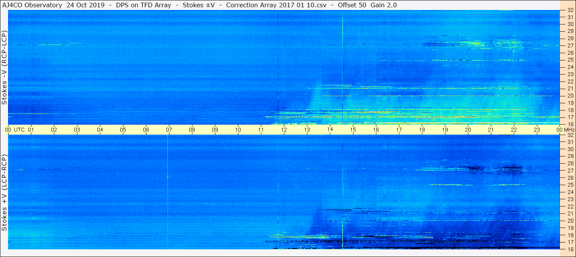576x257 pixels.
Task: Pick 16 MHz tick in Stokes +V panel
Action: [x=570, y=249]
